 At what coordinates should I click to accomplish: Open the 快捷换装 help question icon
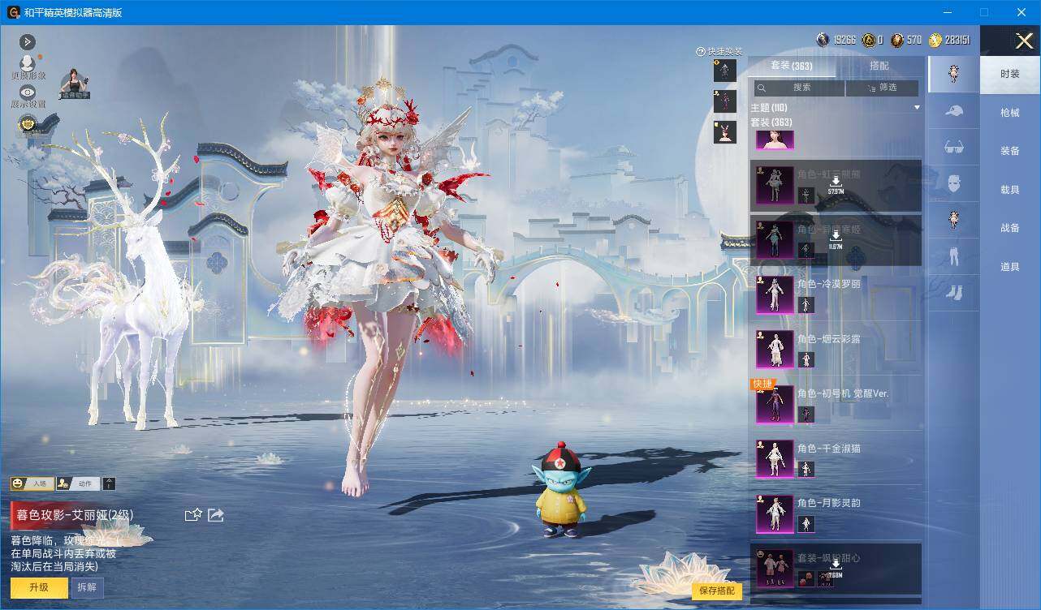point(700,52)
